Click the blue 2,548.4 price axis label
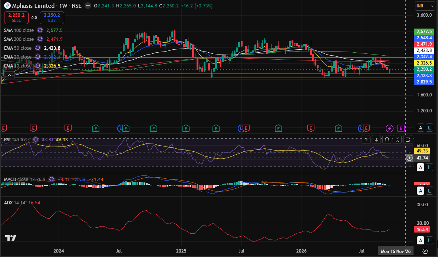438x257 pixels. point(424,38)
